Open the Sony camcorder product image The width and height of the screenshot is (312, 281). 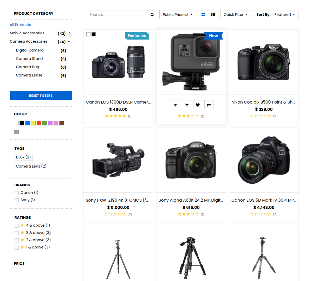tap(118, 160)
